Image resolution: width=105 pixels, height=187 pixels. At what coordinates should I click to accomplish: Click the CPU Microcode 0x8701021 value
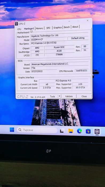click(82, 71)
